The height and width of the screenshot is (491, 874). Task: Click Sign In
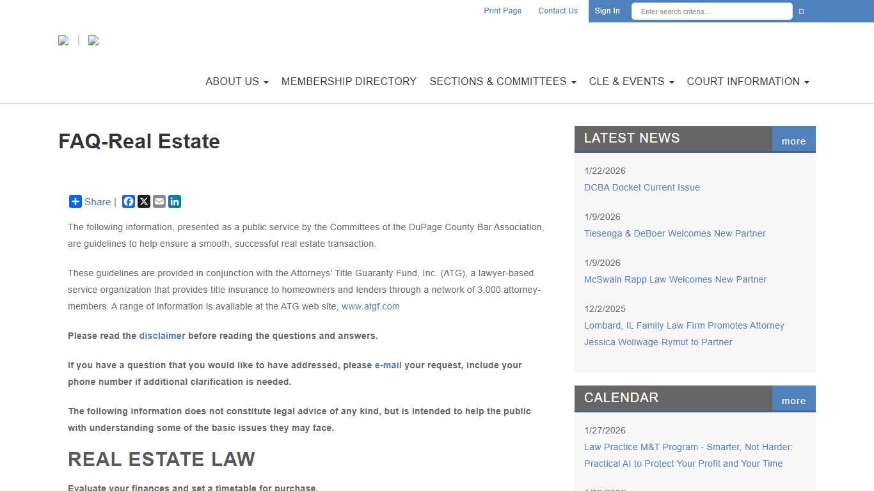click(x=607, y=11)
